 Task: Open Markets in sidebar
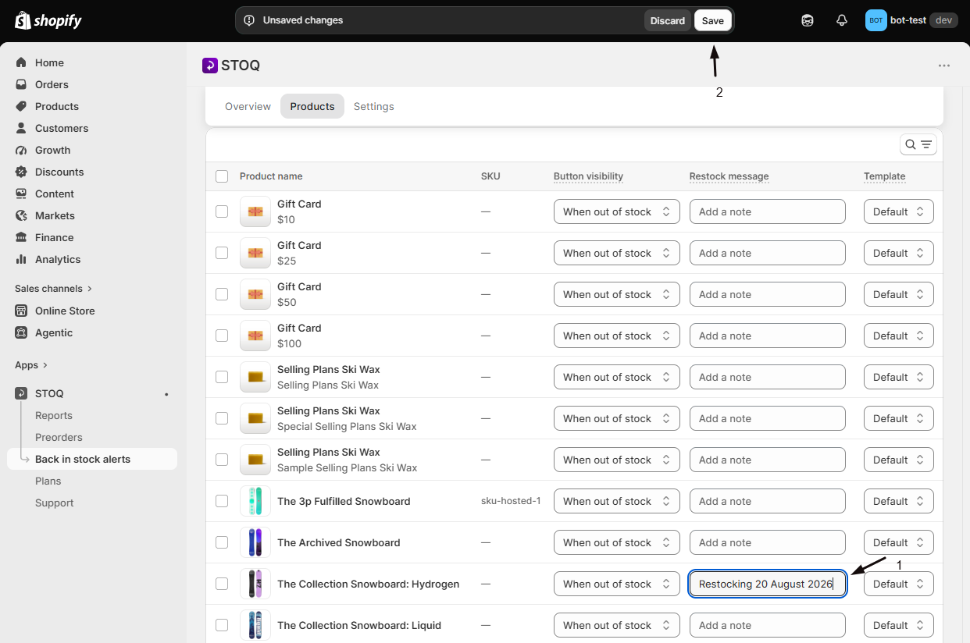pos(55,215)
